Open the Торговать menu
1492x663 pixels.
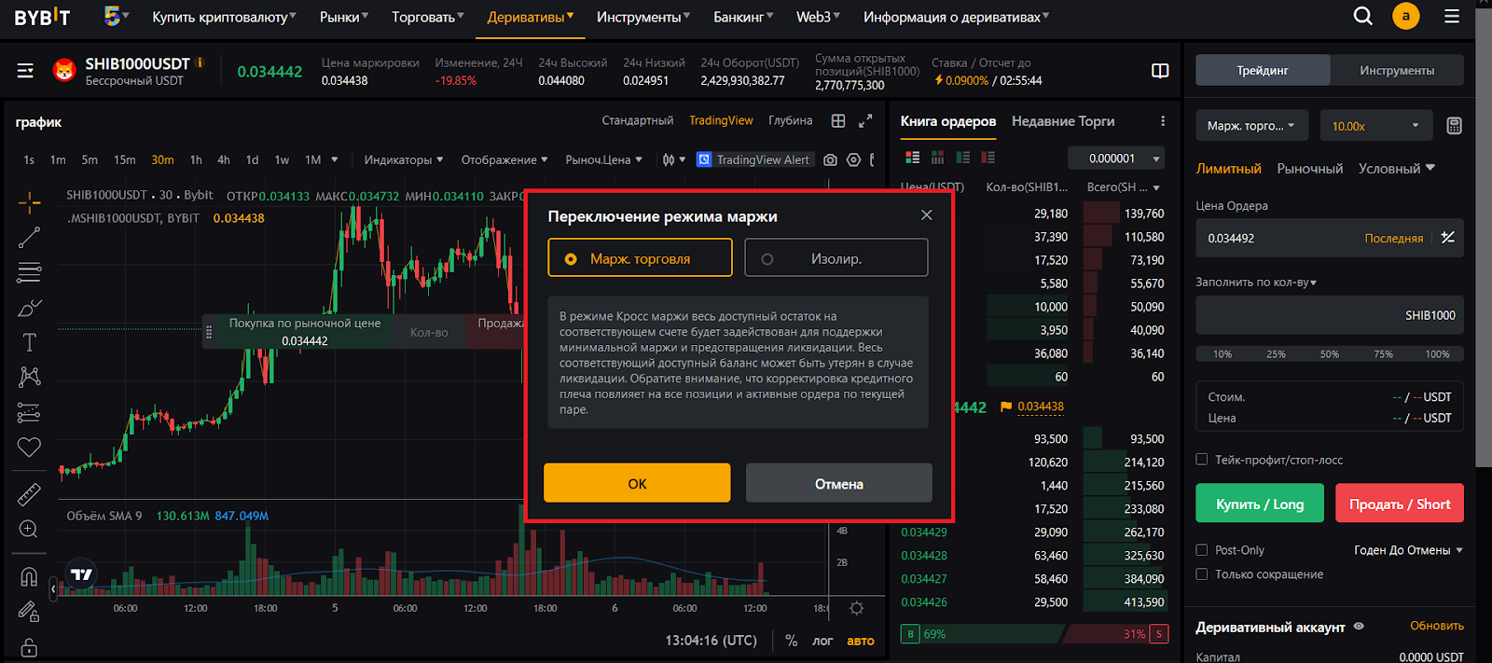point(427,17)
